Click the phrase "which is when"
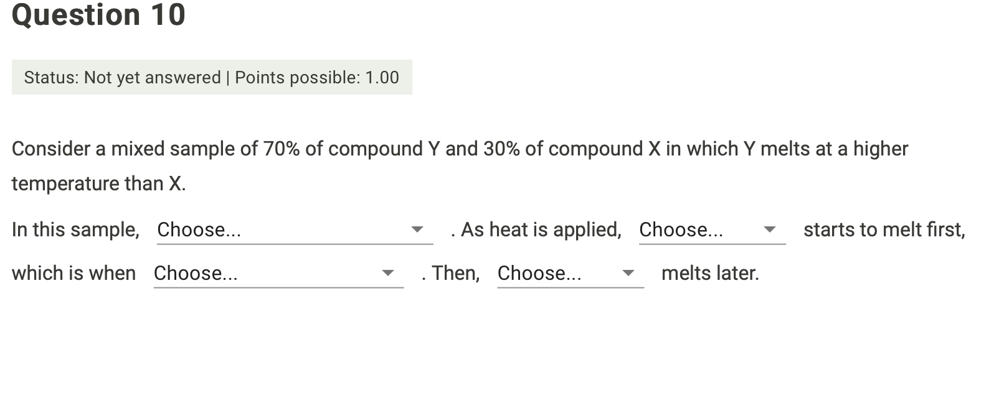Image resolution: width=1004 pixels, height=403 pixels. 73,273
